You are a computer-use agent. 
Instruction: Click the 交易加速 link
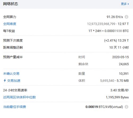14,81
